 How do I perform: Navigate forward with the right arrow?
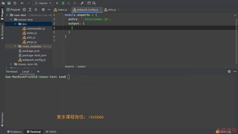[x=28, y=3]
